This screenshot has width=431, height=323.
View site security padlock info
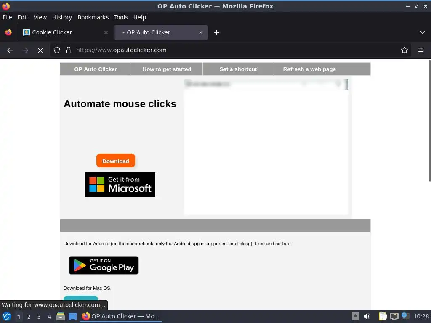coord(69,50)
